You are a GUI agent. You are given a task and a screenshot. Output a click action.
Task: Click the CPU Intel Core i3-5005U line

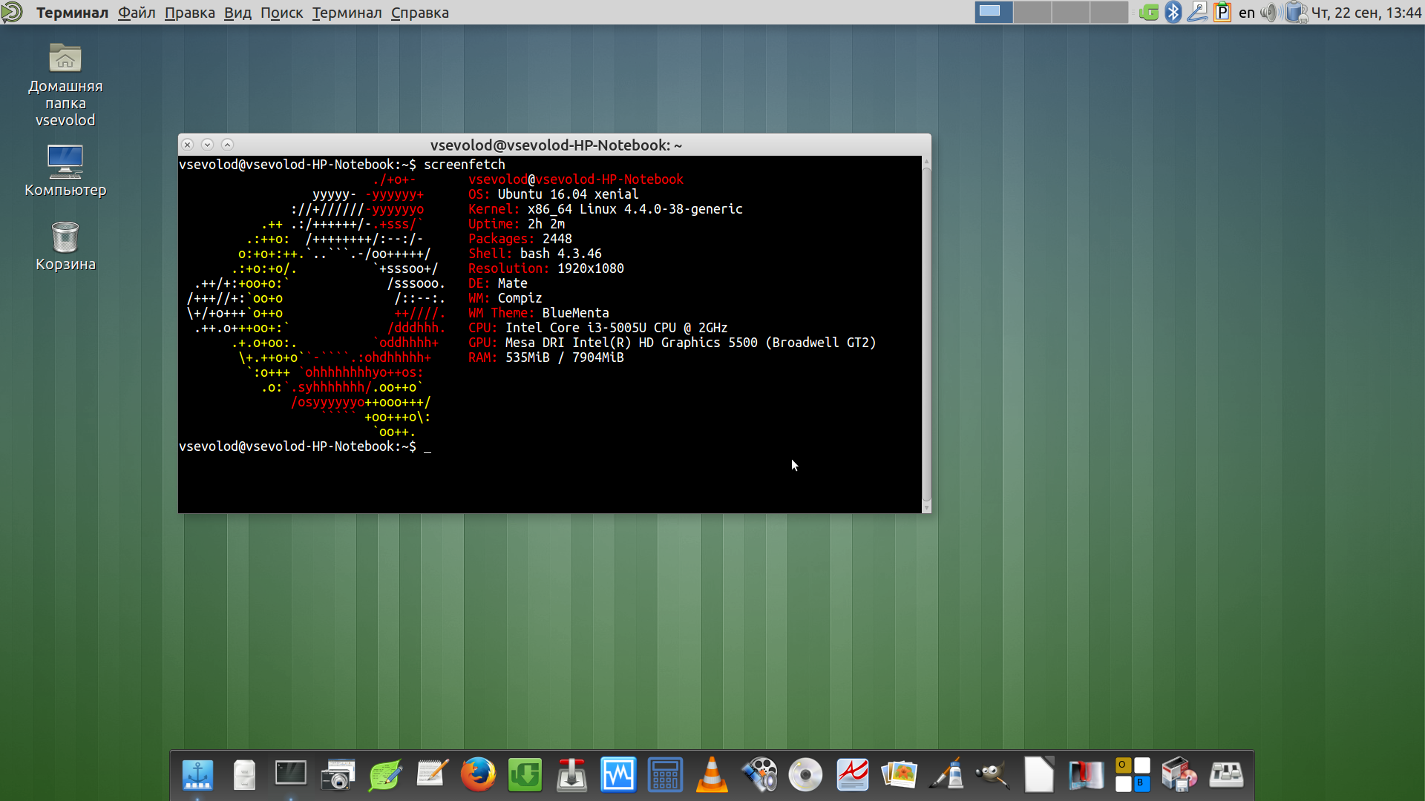[597, 328]
